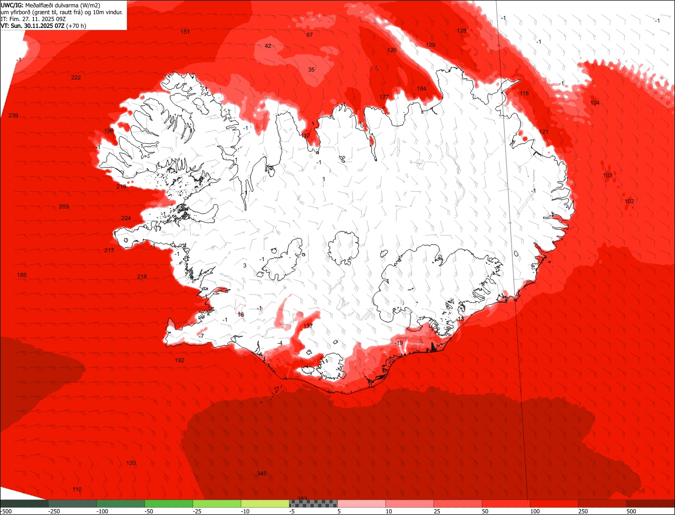Click the '-500' legend label
Viewport: 675px width, 515px height.
6,511
